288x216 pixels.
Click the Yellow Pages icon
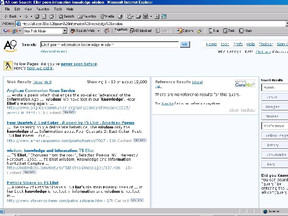click(8, 66)
